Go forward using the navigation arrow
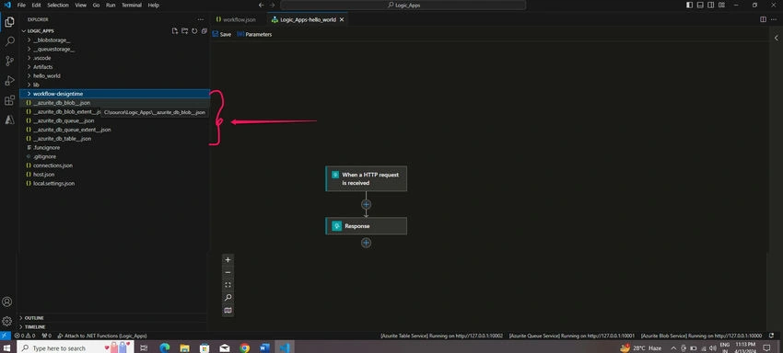This screenshot has height=353, width=783. coord(273,5)
